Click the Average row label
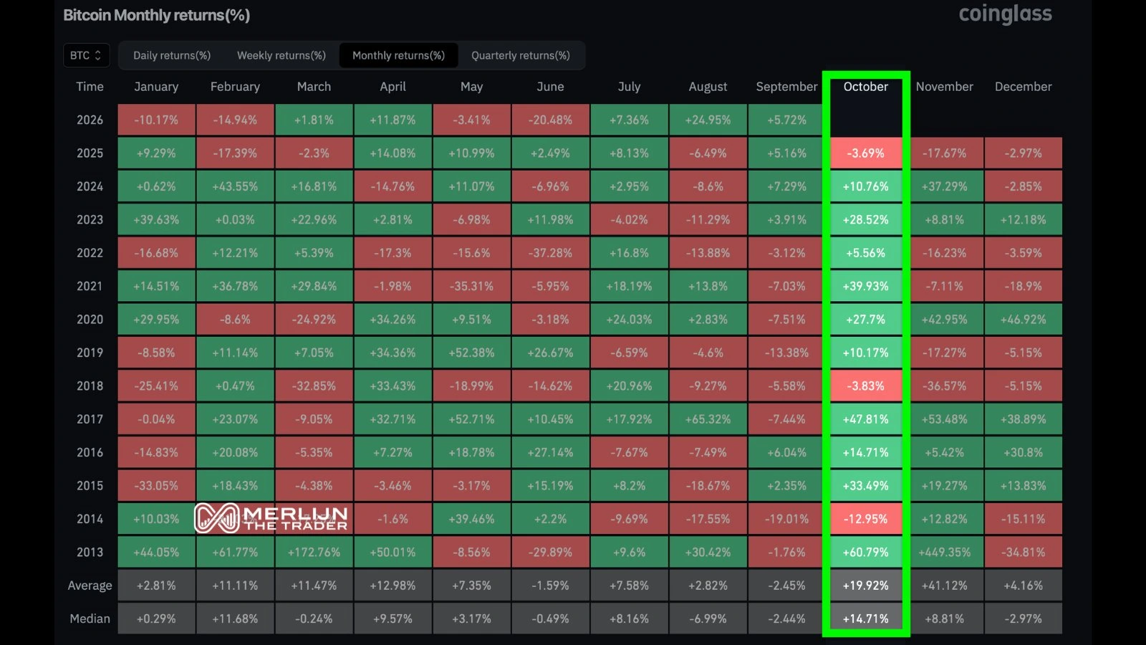1146x645 pixels. [90, 586]
